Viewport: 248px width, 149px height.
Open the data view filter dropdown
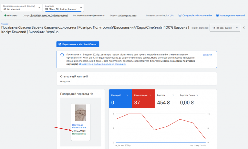[22, 8]
